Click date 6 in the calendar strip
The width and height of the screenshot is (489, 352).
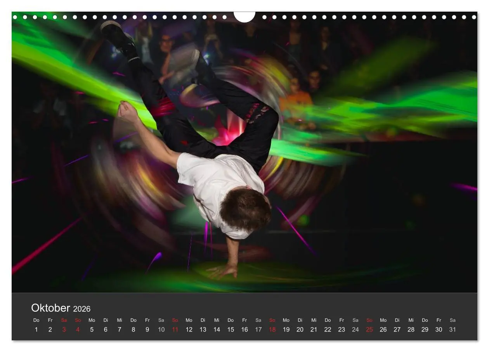pos(106,330)
